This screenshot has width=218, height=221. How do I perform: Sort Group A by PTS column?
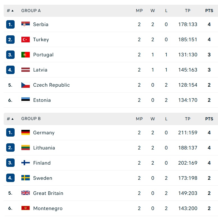[209, 11]
